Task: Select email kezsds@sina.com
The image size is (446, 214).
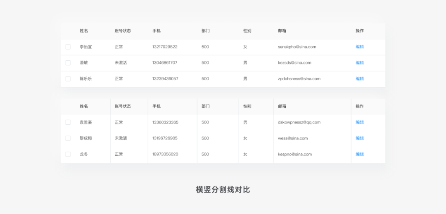Action: (294, 63)
